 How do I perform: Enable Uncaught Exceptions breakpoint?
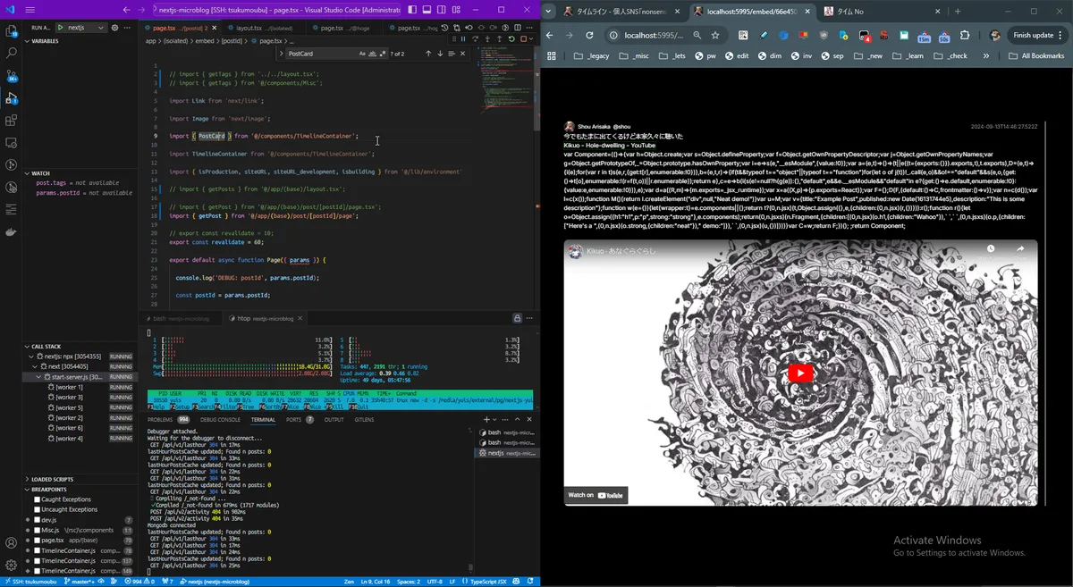click(x=36, y=509)
